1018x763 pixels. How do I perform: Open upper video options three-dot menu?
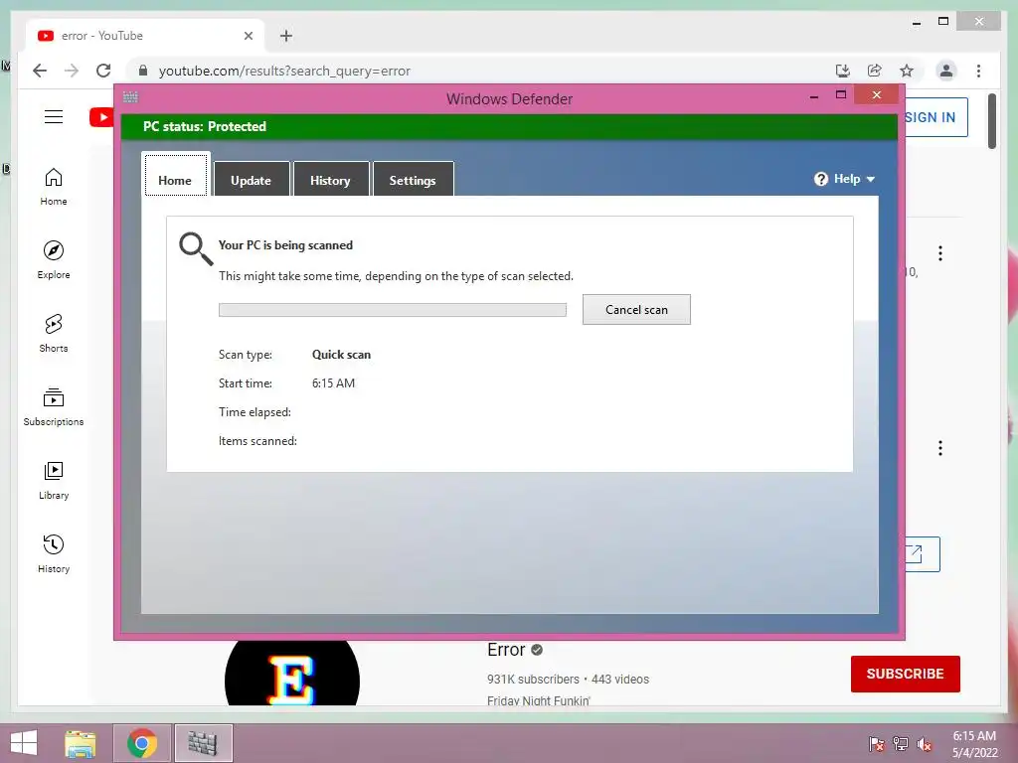coord(940,253)
